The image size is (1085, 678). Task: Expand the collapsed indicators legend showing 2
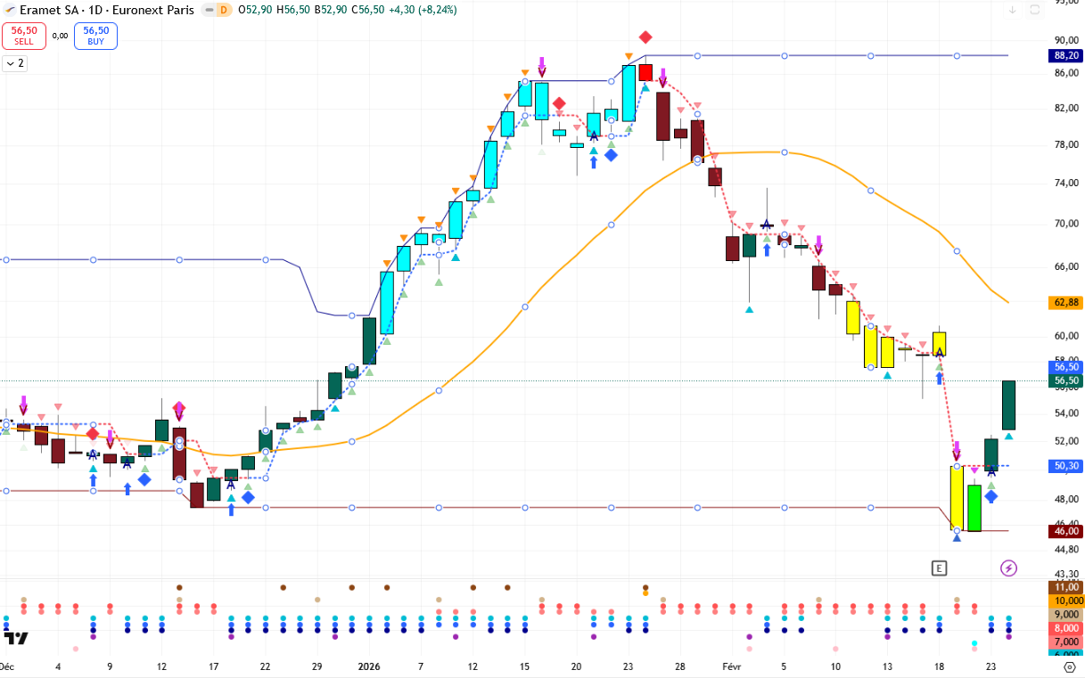click(15, 63)
